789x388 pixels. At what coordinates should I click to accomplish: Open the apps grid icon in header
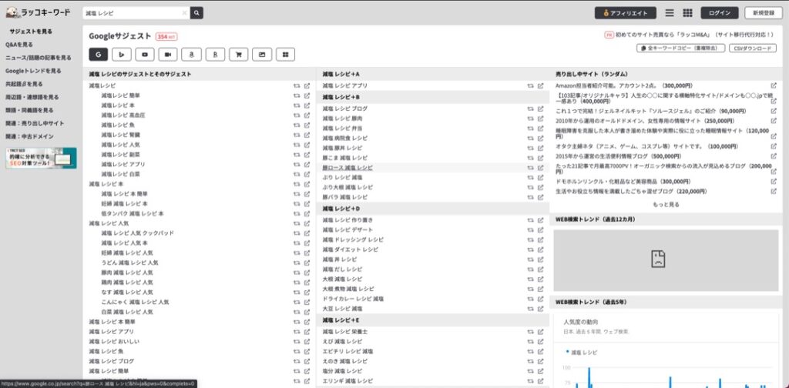tap(687, 13)
